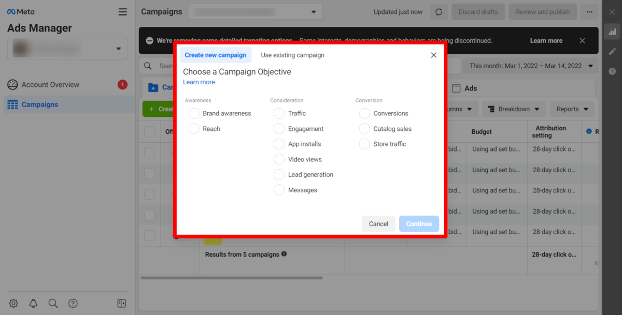This screenshot has height=315, width=622.
Task: Open the ad account dropdown in sidebar
Action: pos(67,49)
